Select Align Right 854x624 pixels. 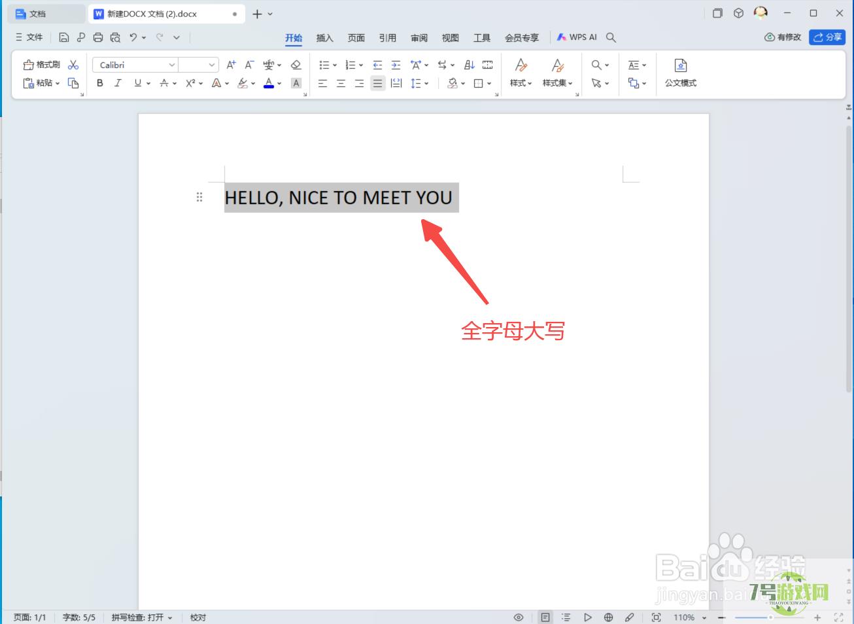[x=359, y=83]
